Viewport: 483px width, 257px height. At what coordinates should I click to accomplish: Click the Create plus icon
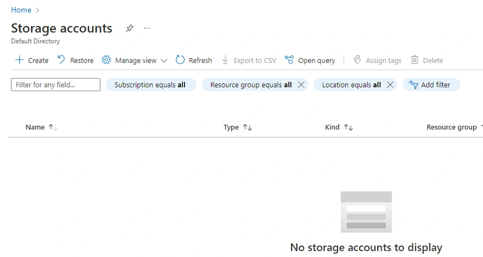20,60
